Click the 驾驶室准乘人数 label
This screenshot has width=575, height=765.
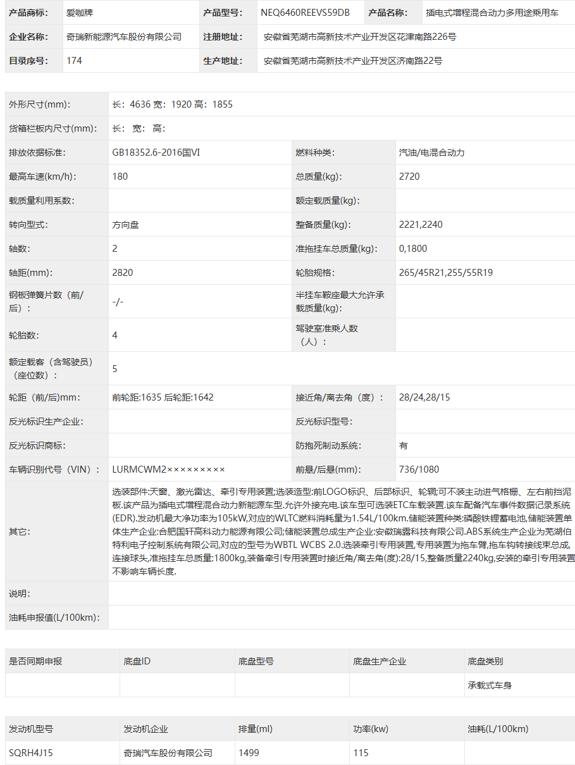tap(327, 335)
